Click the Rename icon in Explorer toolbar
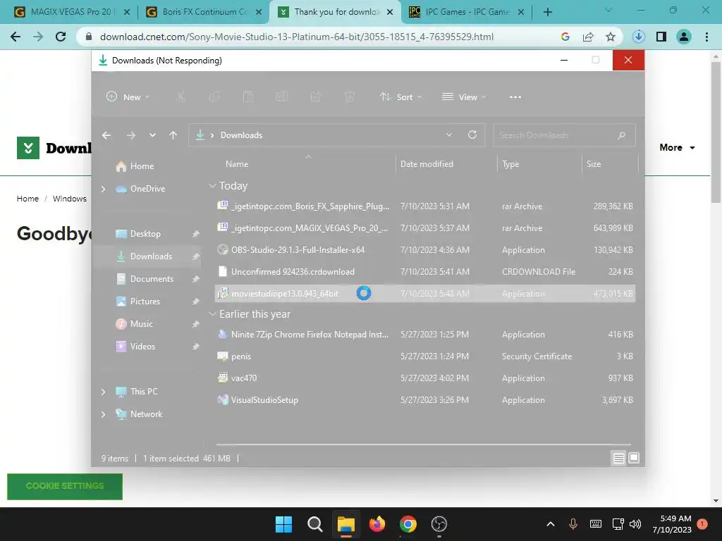Viewport: 722px width, 541px height. click(x=282, y=97)
